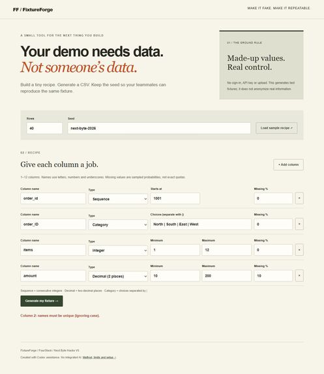Click Generate my fixture button
Viewport: 324px width, 374px height.
tap(42, 301)
